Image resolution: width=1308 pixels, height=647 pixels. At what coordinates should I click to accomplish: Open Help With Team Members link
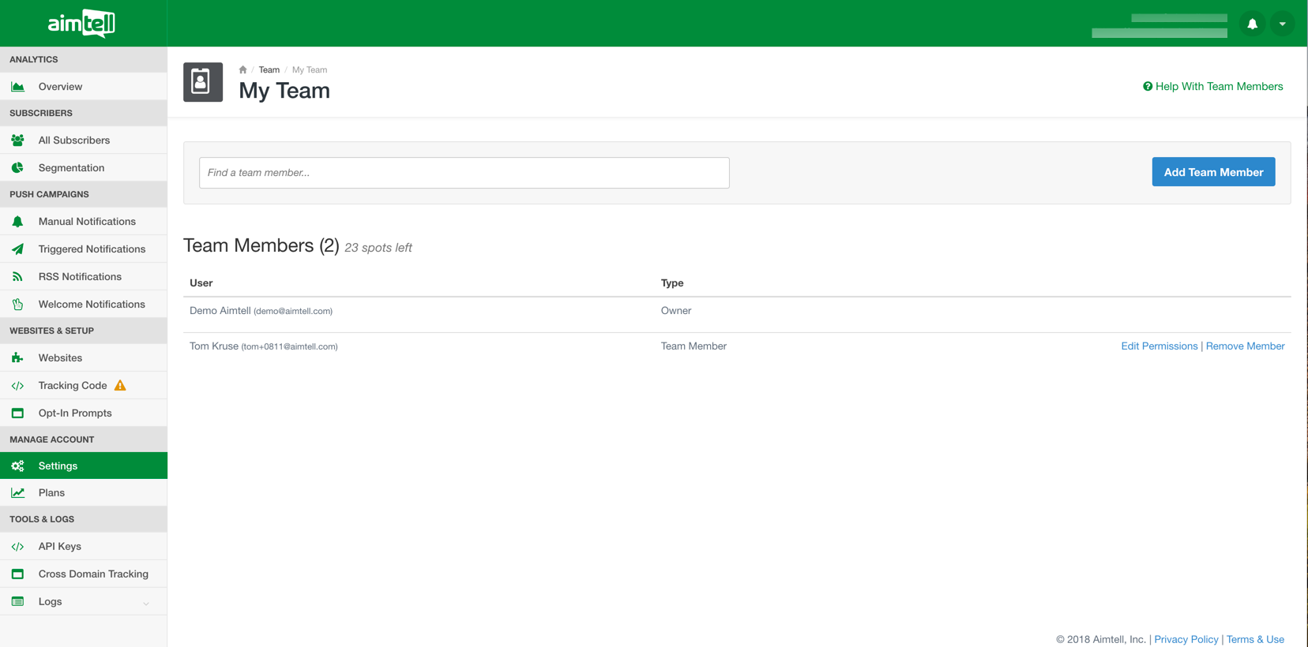(1212, 87)
